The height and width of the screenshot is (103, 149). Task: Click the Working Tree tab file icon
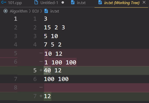pyautogui.click(x=100, y=2)
